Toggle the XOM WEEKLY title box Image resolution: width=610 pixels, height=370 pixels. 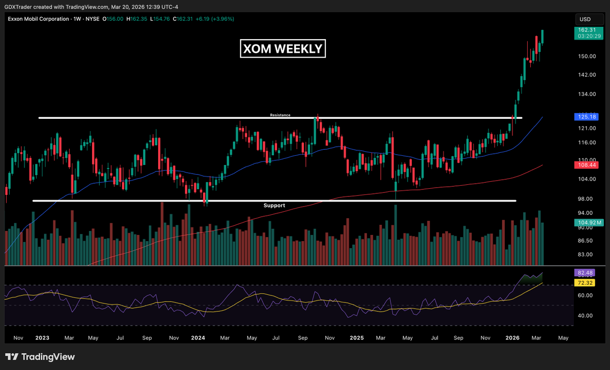click(x=283, y=49)
